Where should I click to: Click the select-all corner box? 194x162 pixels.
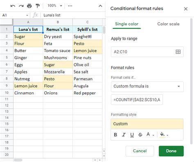(x=7, y=22)
